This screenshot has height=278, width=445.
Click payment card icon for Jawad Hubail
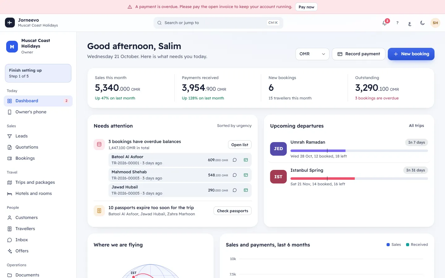pos(246,190)
